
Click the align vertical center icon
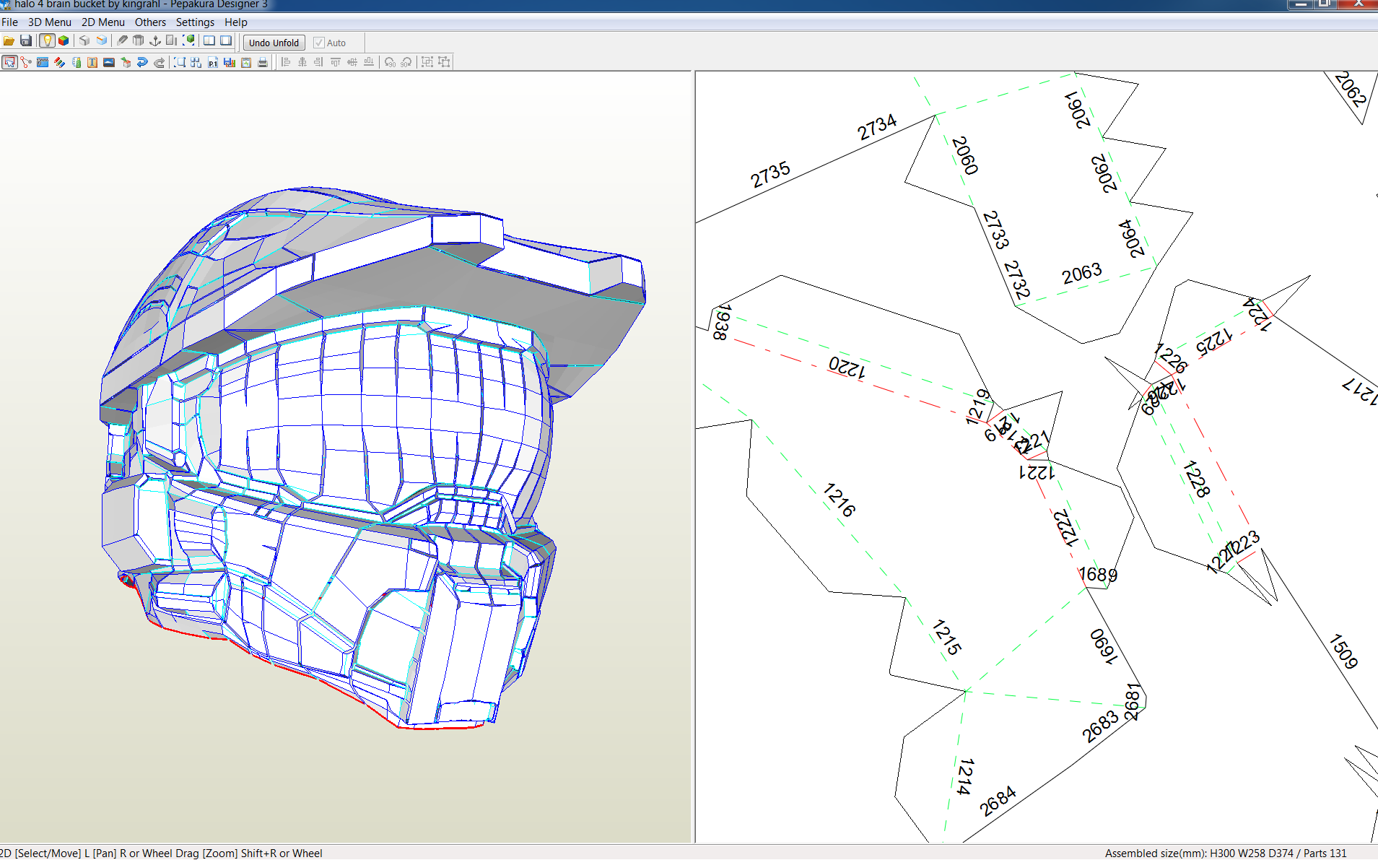(x=352, y=63)
